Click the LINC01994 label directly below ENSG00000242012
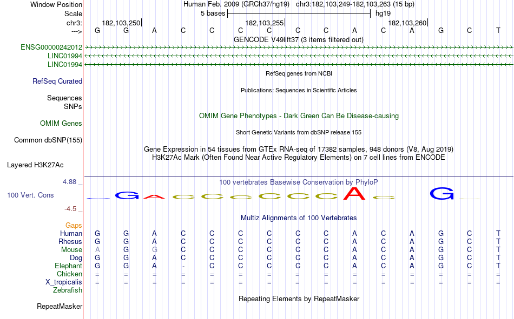Screen dimensions: 514x319 click(x=65, y=56)
